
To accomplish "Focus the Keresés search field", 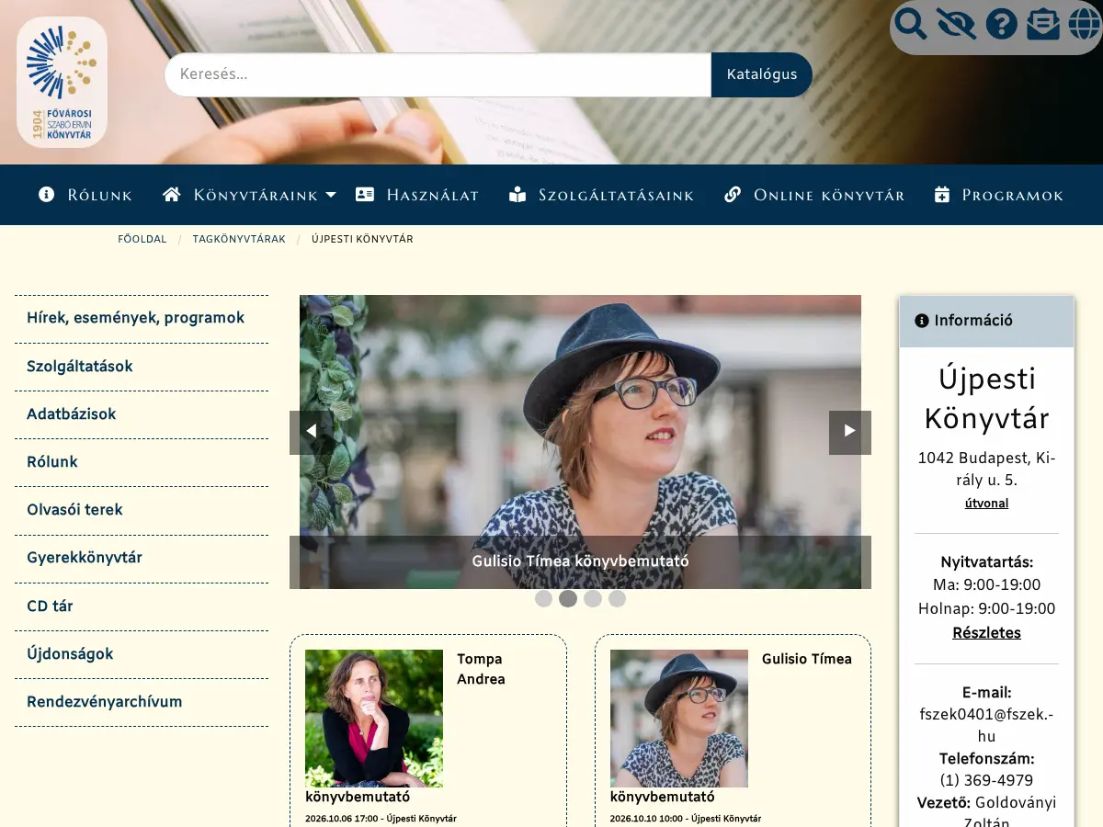I will tap(438, 74).
